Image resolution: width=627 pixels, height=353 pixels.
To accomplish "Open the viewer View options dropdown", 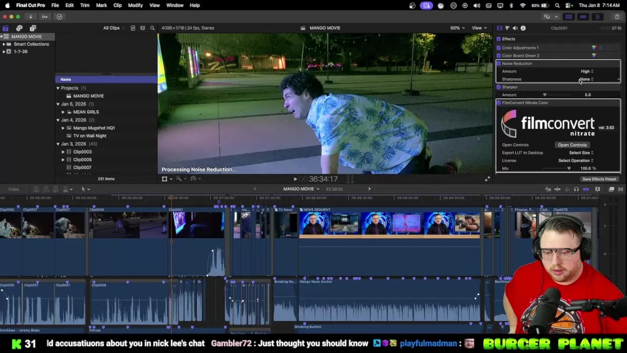I will coord(479,28).
